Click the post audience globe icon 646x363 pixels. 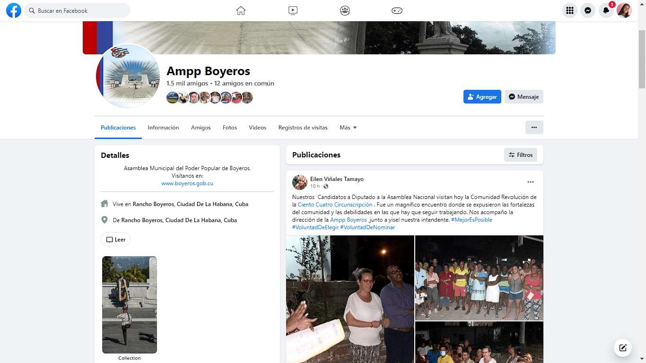pyautogui.click(x=326, y=186)
